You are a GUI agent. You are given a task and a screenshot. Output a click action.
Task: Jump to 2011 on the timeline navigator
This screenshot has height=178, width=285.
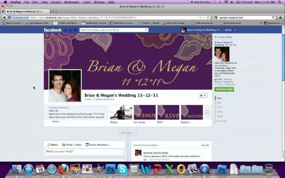tap(219, 112)
